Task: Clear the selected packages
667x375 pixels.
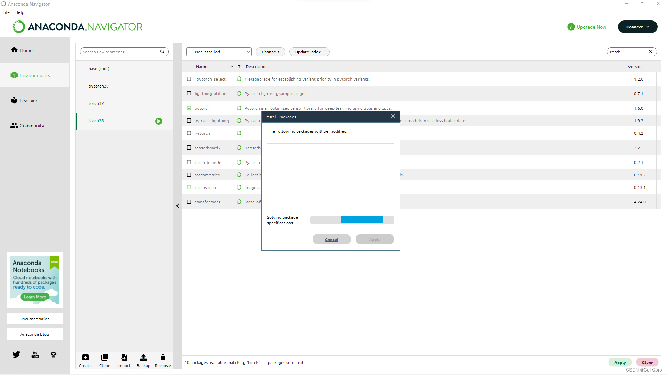Action: 647,362
